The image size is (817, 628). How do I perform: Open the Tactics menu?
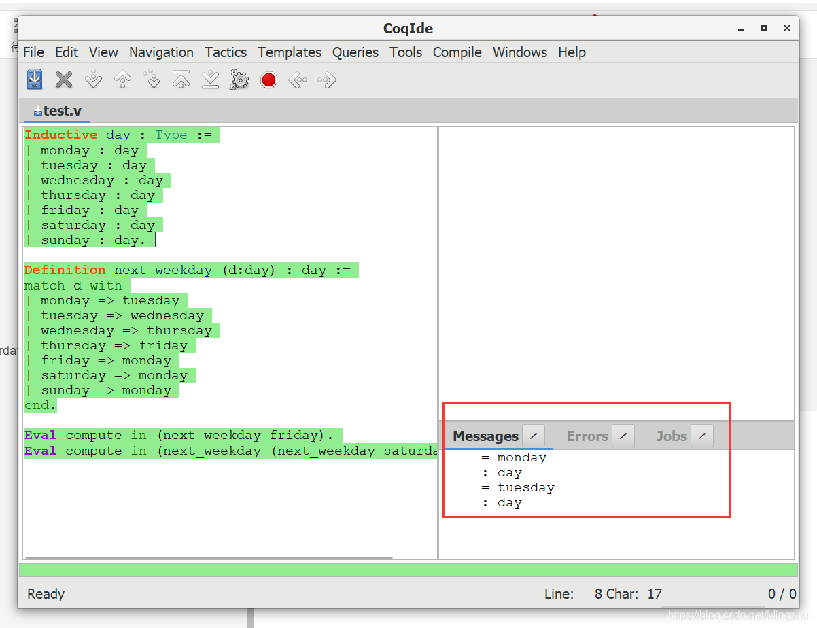tap(226, 52)
